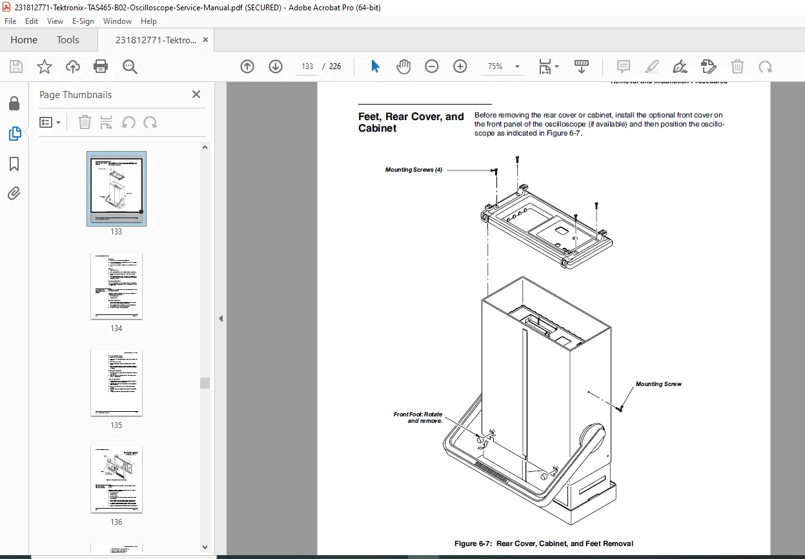The height and width of the screenshot is (559, 805).
Task: Open the Attachments paperclip panel
Action: 14,193
